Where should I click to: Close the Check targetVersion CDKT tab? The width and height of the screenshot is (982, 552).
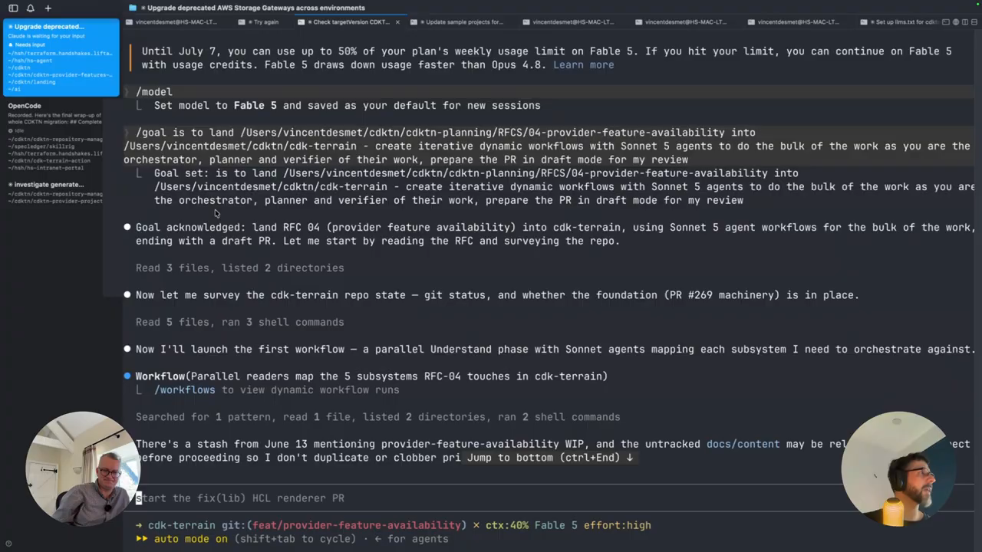coord(397,22)
